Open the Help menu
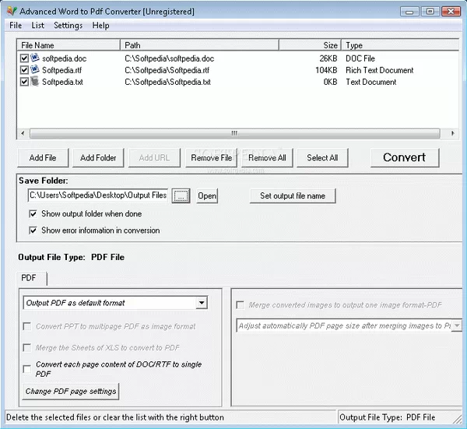467x429 pixels. click(x=100, y=26)
